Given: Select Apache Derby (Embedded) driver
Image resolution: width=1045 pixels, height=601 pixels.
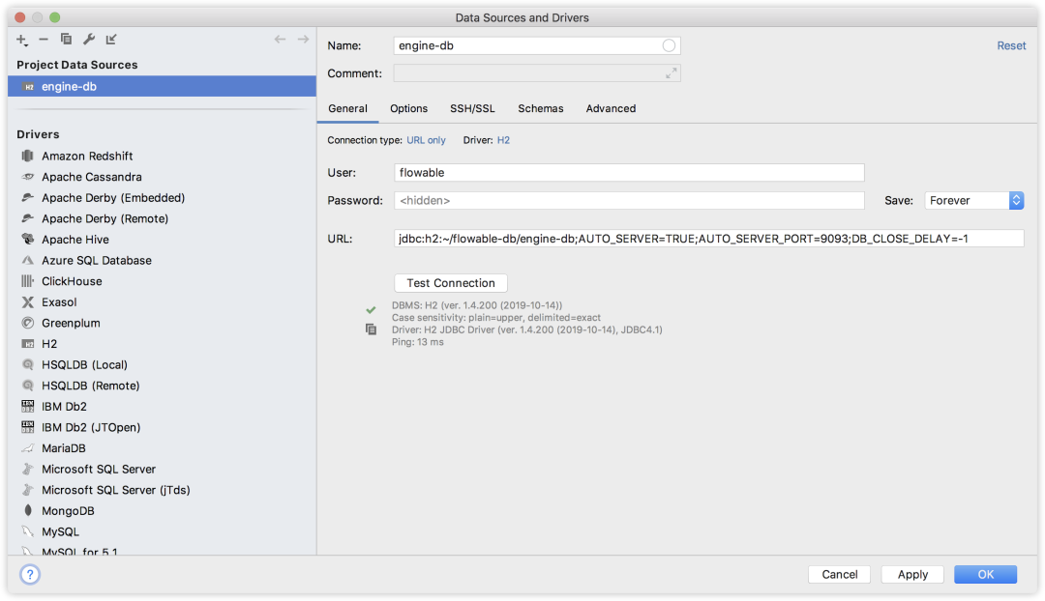Looking at the screenshot, I should pos(162,198).
